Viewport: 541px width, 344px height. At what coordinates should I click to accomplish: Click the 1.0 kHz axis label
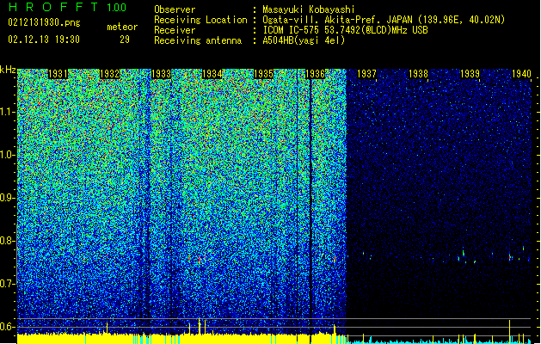[8, 155]
